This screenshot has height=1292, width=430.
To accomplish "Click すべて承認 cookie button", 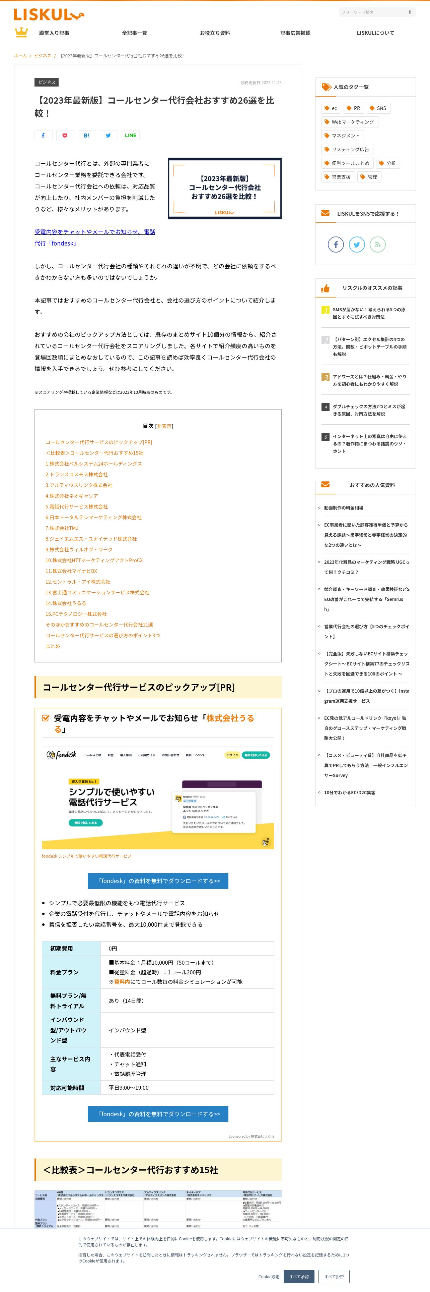I will tap(299, 1277).
